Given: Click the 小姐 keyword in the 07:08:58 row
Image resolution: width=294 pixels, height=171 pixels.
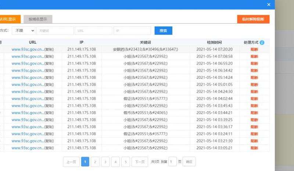Looking at the screenshot, I should point(146,57).
